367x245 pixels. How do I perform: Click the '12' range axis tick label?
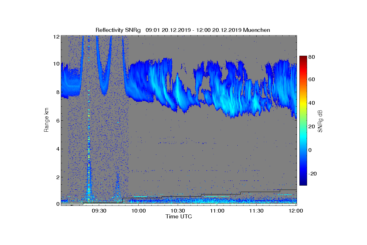tap(56, 37)
